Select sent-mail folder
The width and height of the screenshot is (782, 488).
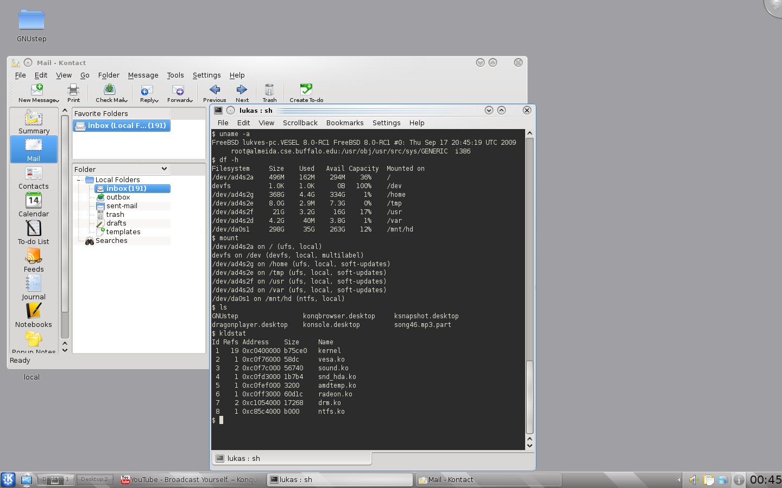(122, 206)
